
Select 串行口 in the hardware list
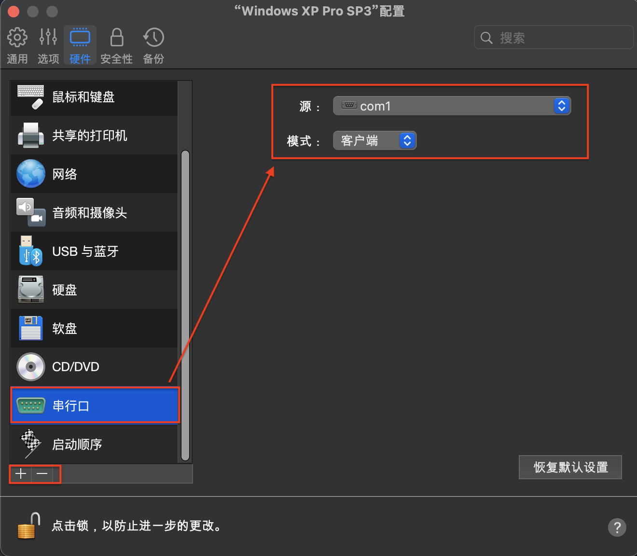tap(94, 406)
